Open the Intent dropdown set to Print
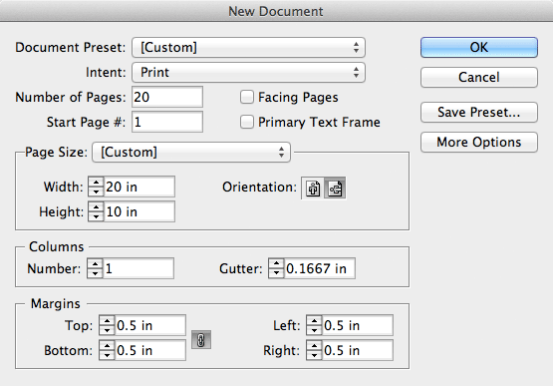Viewport: 553px width, 386px height. 249,73
